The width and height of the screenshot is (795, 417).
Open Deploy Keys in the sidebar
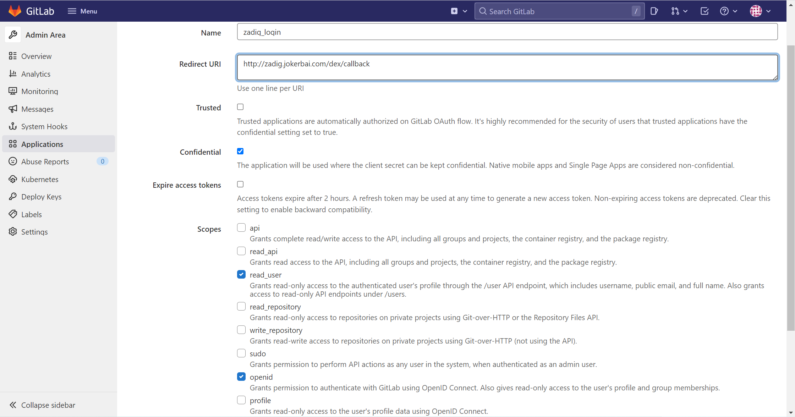(x=59, y=197)
